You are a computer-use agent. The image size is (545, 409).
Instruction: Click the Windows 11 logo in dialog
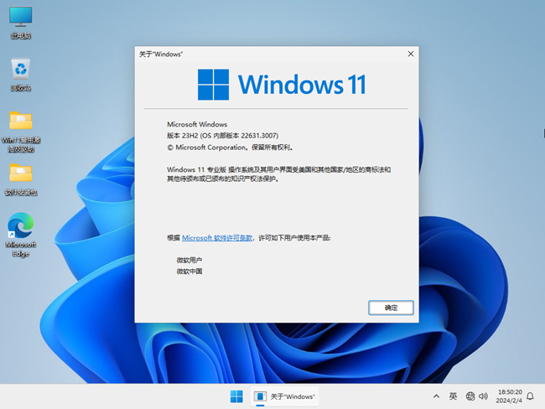(282, 85)
